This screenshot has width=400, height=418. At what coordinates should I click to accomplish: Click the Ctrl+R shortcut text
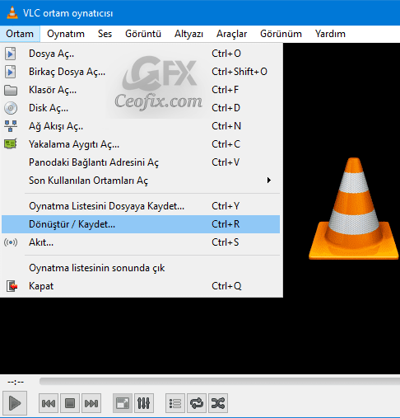pyautogui.click(x=226, y=224)
